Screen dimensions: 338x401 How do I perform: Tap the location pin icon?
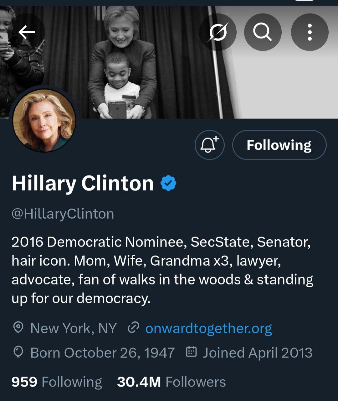18,328
